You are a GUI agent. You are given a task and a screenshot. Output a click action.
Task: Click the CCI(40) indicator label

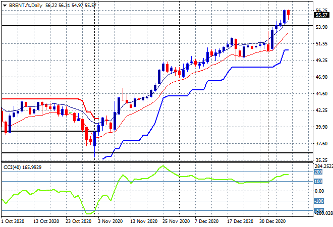(x=14, y=167)
